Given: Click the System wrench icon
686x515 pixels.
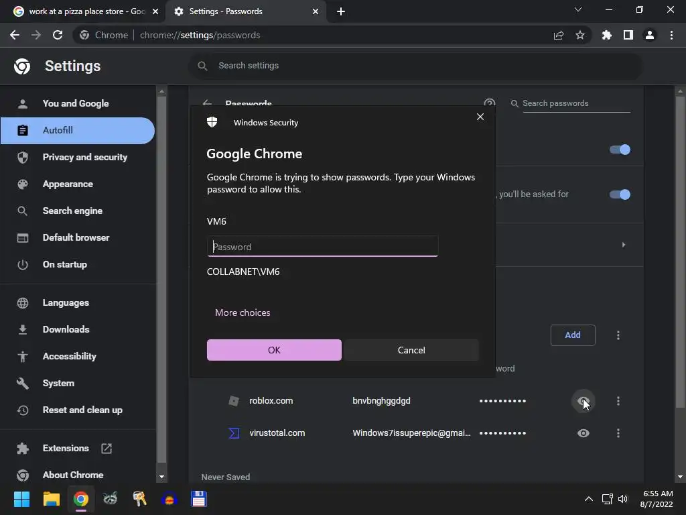Looking at the screenshot, I should tap(22, 383).
